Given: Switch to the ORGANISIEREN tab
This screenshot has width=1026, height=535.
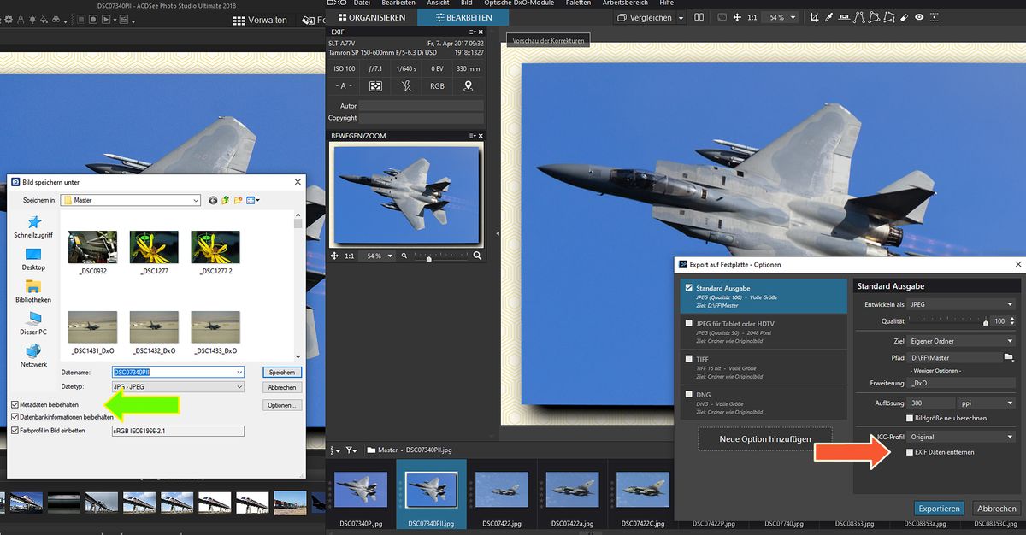Looking at the screenshot, I should point(371,17).
